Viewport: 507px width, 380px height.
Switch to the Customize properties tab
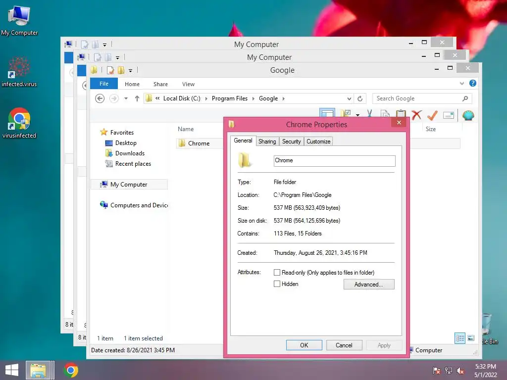pyautogui.click(x=318, y=142)
